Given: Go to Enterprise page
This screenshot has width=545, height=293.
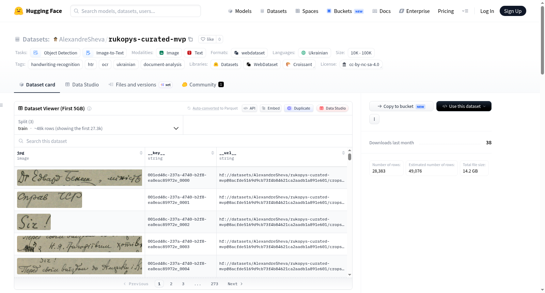Looking at the screenshot, I should point(414,11).
